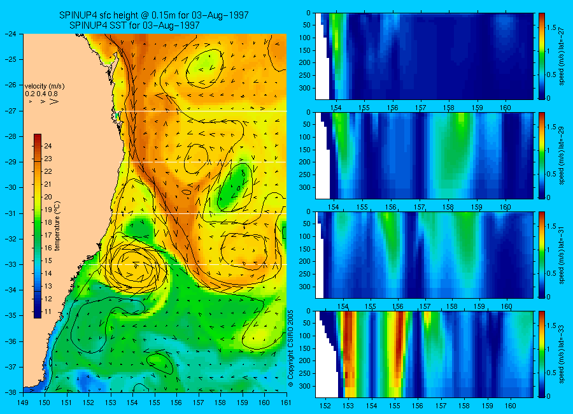This screenshot has width=573, height=414.
Task: Click the 0 depth label on lat=−31 panel
Action: point(308,211)
